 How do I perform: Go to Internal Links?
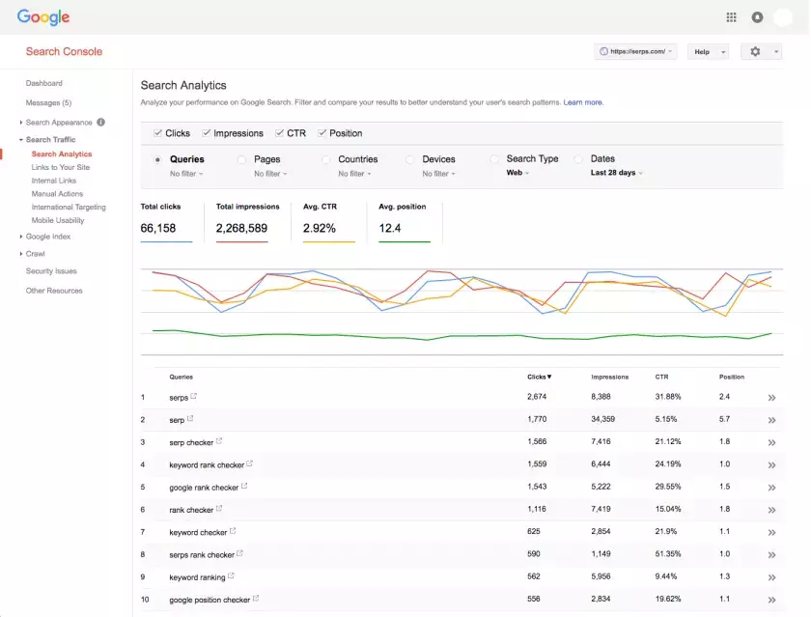pyautogui.click(x=54, y=181)
